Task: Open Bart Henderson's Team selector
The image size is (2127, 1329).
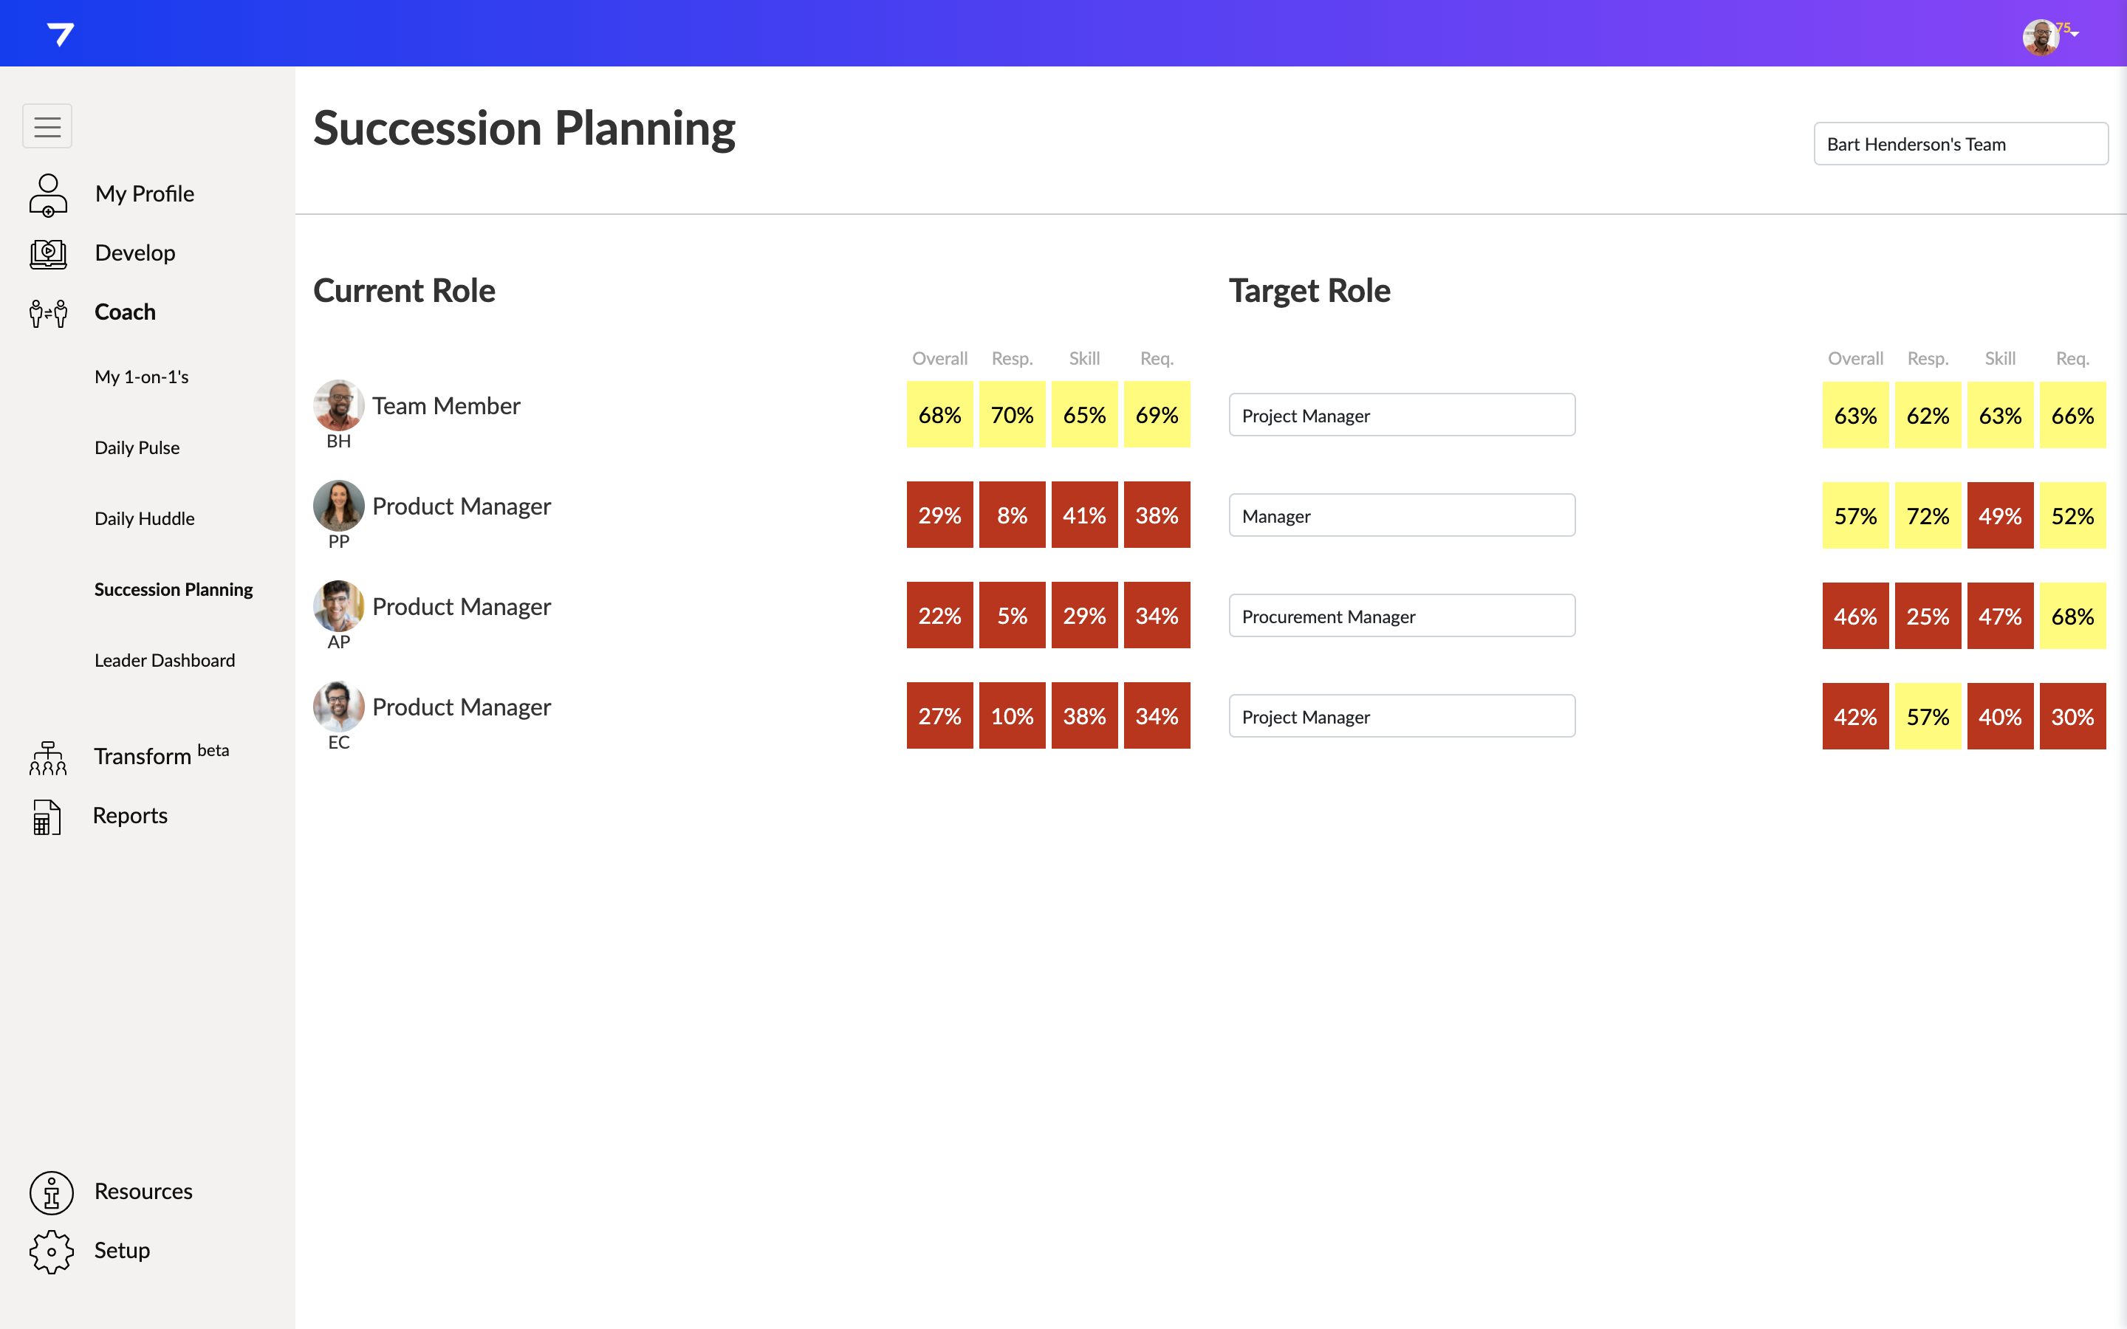Action: [x=1960, y=144]
